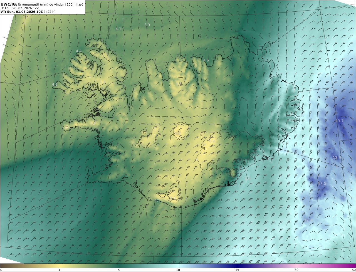Click the UWC/IG title label
356x272 pixels.
9,4
